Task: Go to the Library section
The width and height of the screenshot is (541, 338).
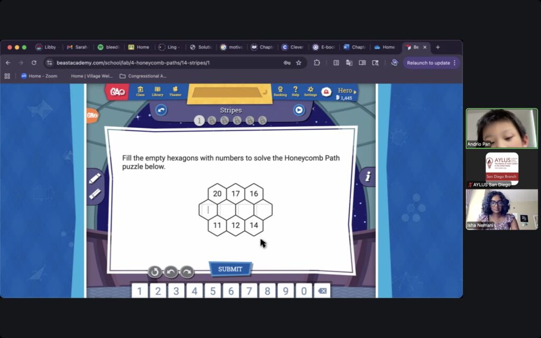Action: [x=157, y=91]
